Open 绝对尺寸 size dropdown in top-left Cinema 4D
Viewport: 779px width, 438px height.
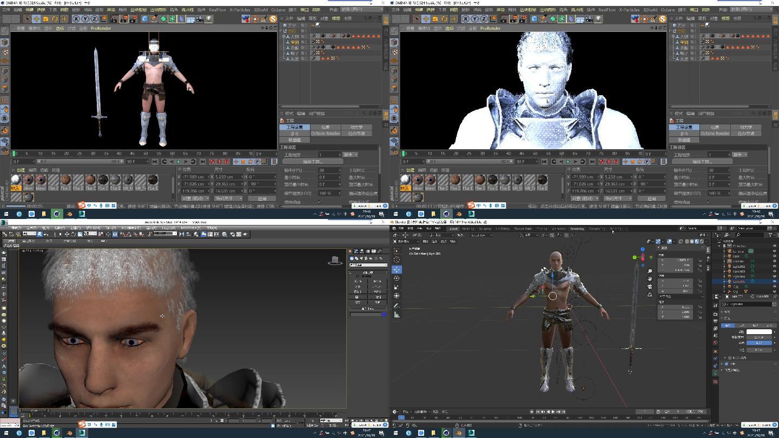coord(228,198)
